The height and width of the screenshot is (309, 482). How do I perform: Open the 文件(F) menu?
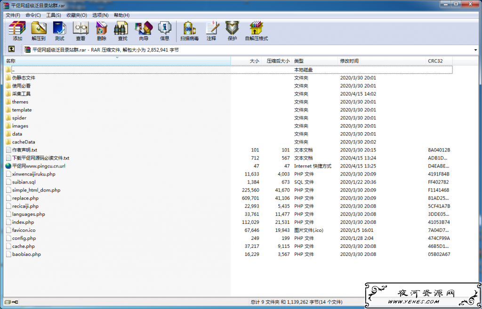13,15
